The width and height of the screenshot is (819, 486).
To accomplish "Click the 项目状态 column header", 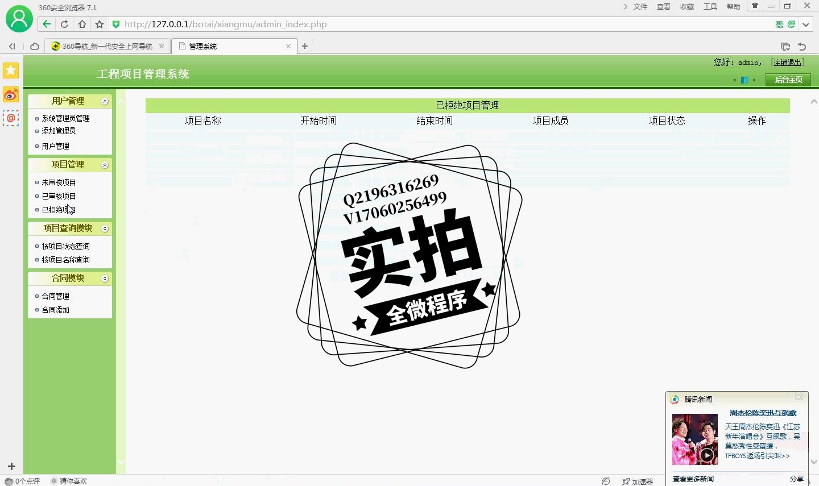I will [667, 121].
